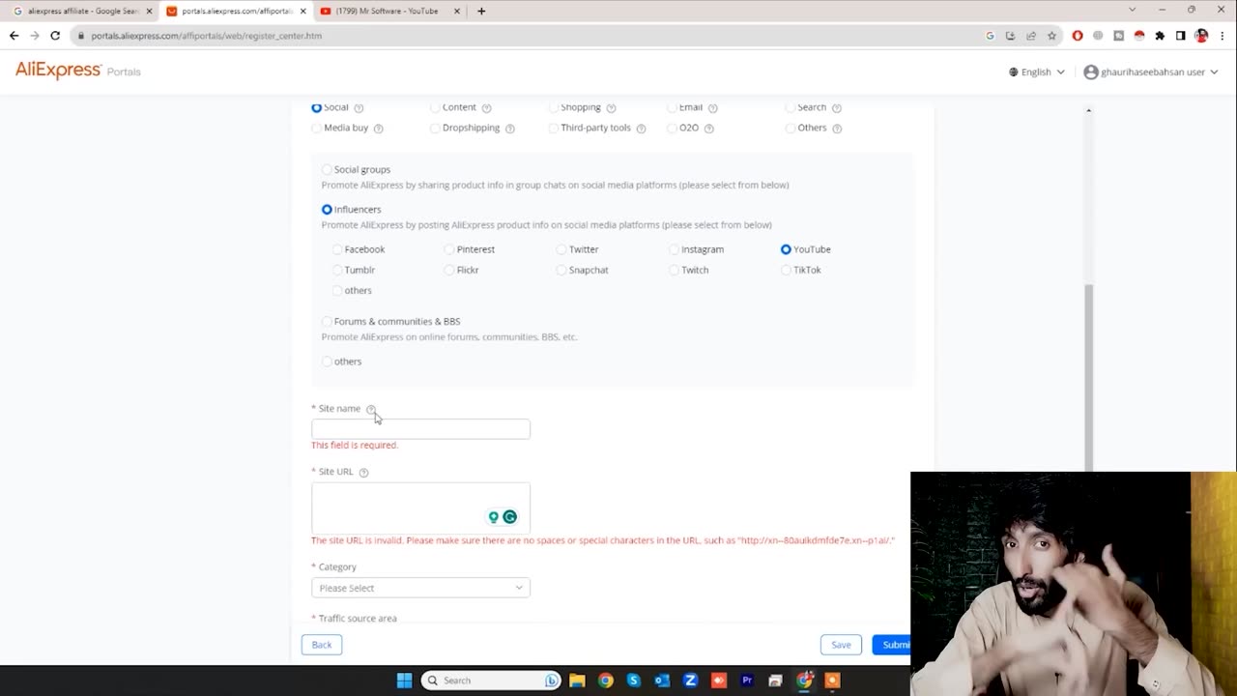Viewport: 1237px width, 696px height.
Task: Choose Instagram as platform
Action: [x=674, y=249]
